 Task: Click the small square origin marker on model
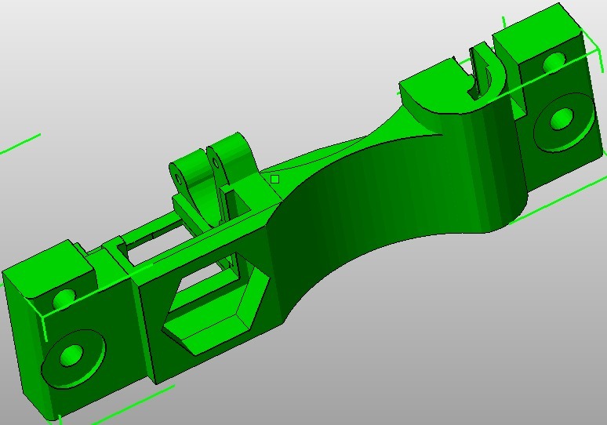pos(274,180)
